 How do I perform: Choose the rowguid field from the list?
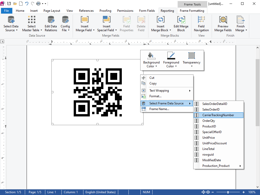[x=208, y=154]
